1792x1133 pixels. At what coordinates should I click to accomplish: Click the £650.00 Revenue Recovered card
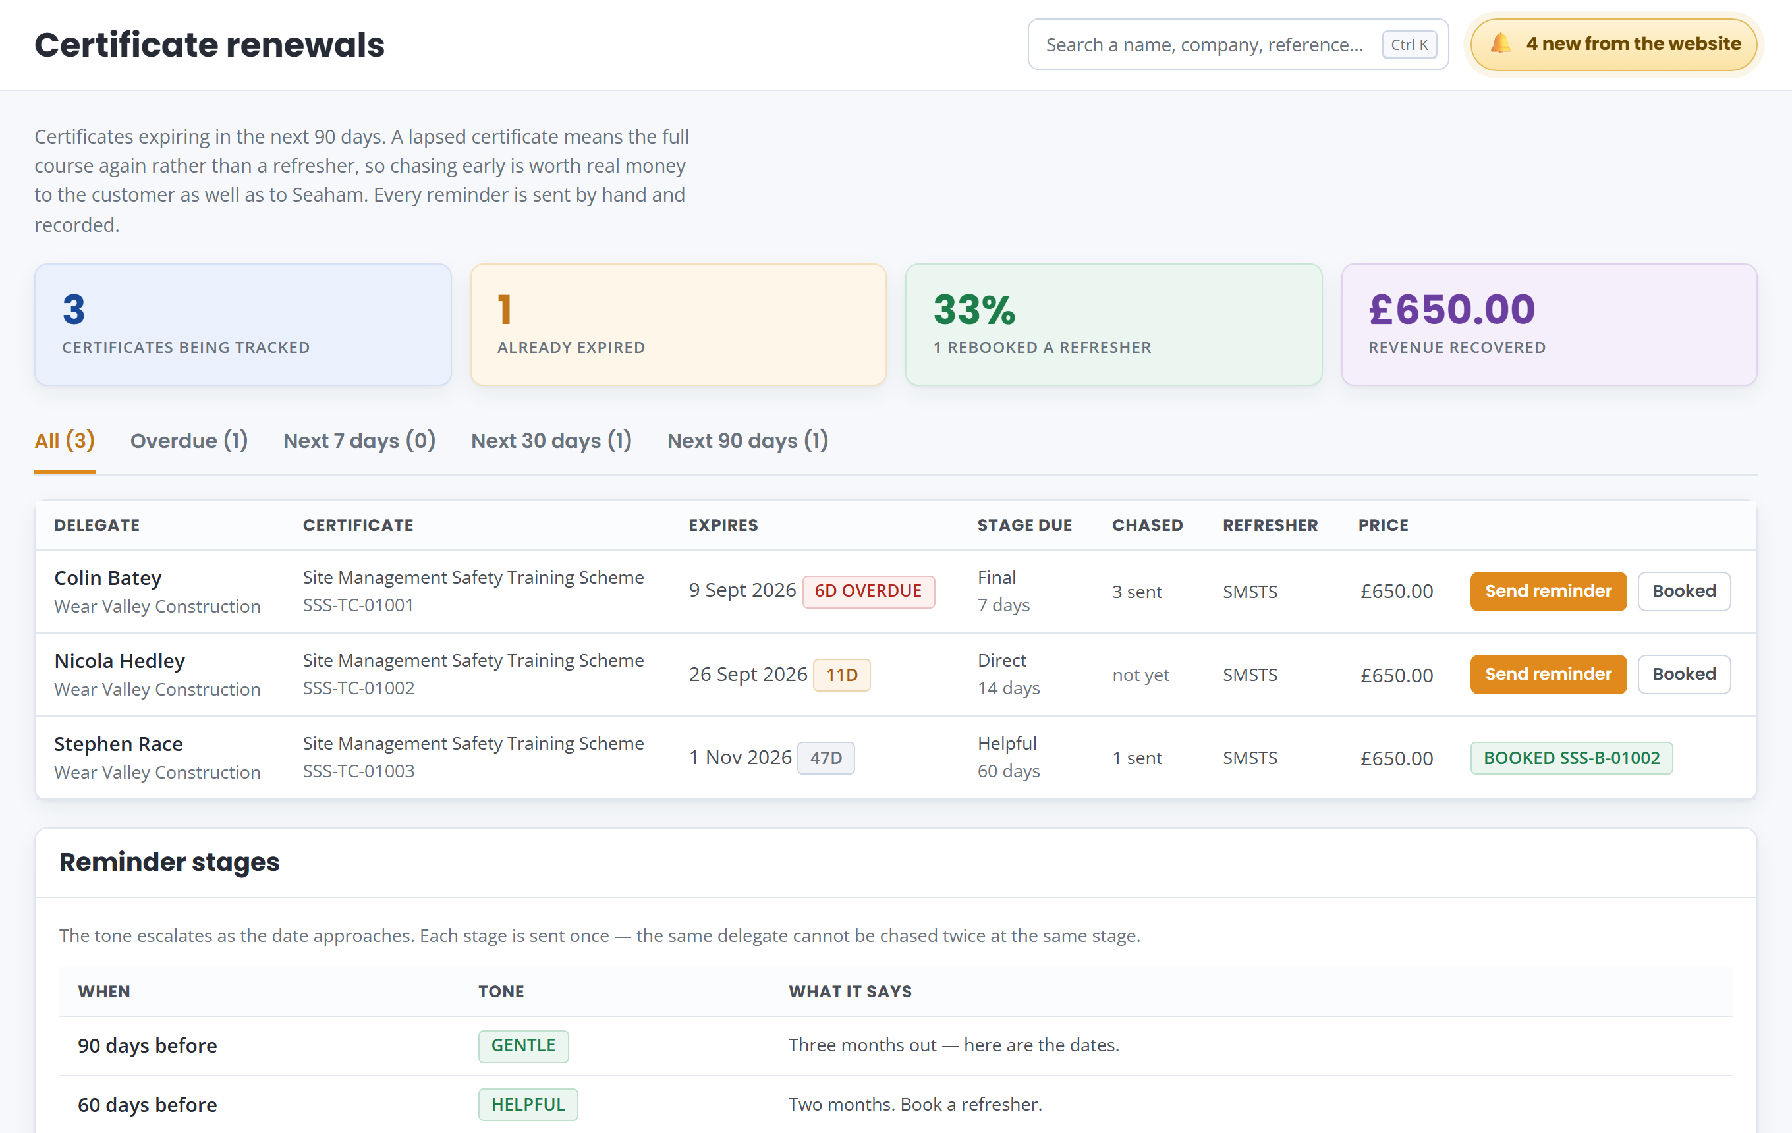point(1549,324)
